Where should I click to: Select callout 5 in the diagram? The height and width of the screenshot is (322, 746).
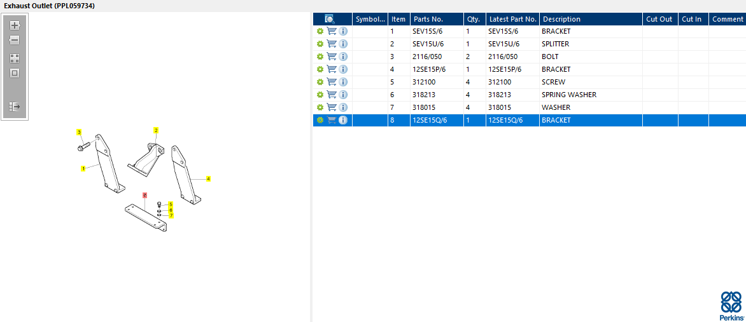tap(171, 205)
